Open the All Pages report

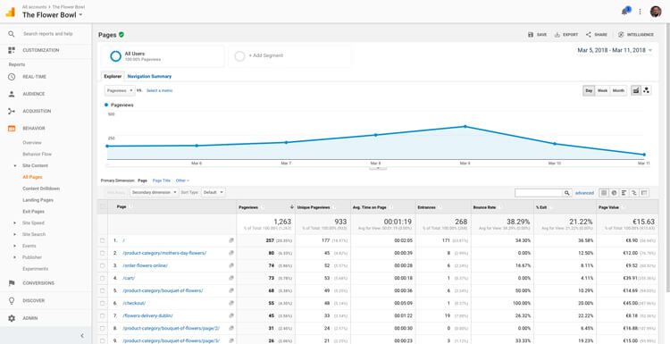32,177
